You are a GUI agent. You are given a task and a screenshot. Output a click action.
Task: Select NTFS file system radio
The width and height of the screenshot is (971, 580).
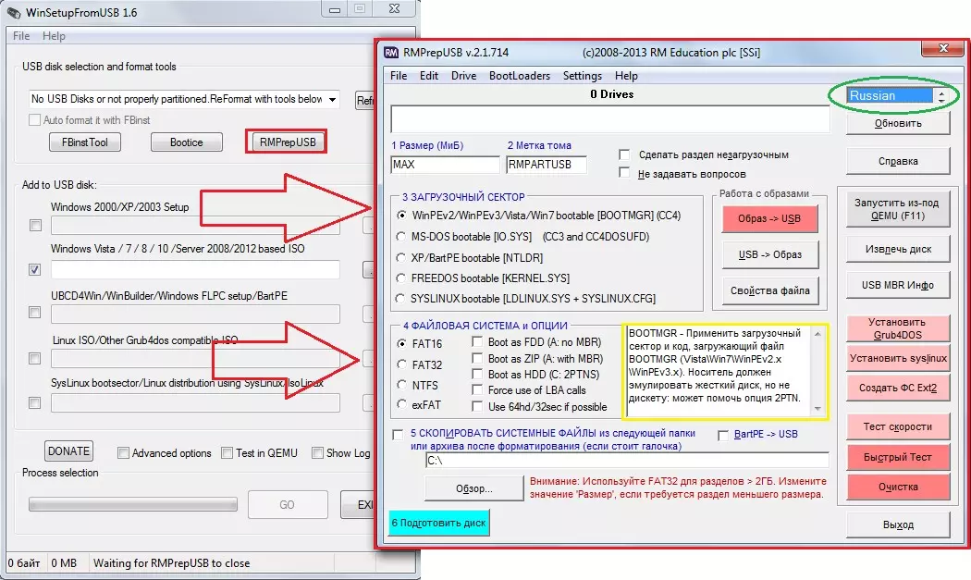[402, 385]
